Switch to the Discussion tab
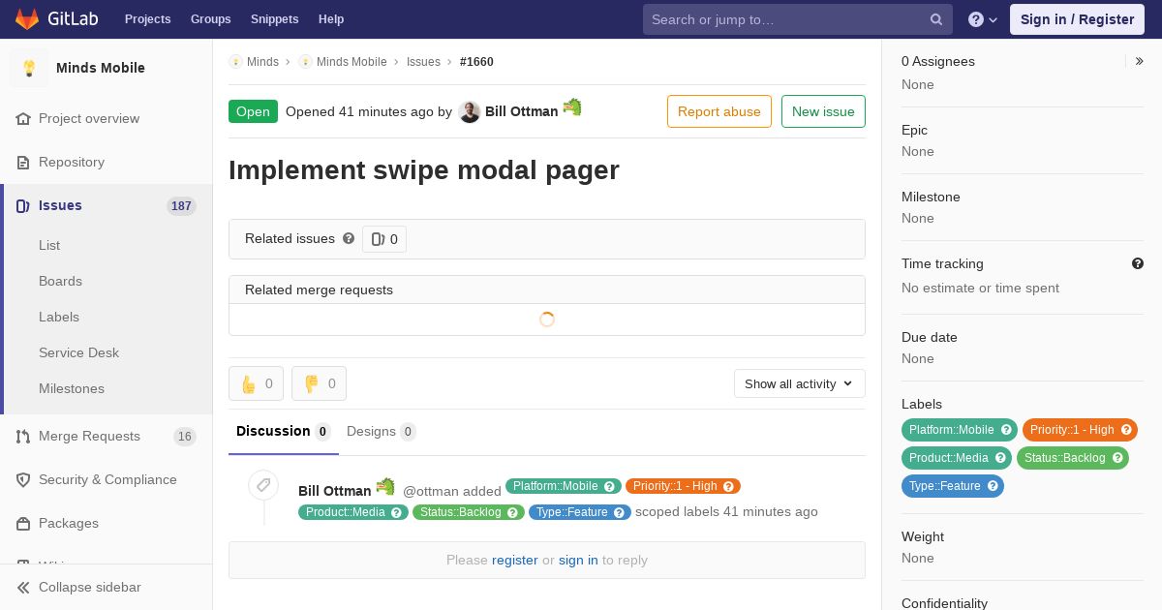The image size is (1162, 610). tap(284, 432)
